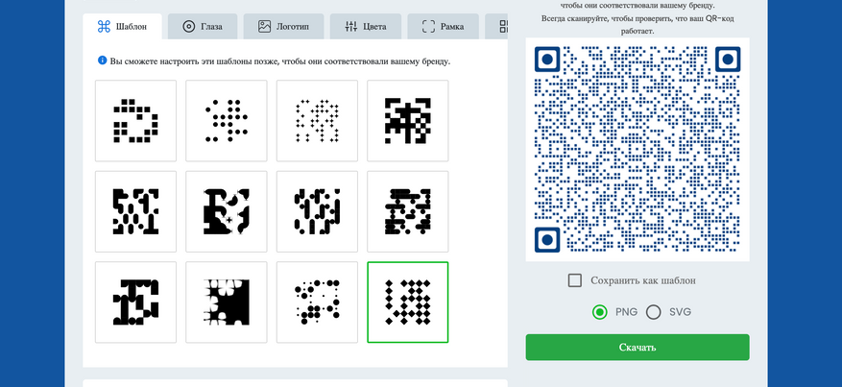
Task: Enable the Сохранить как шаблон checkbox
Action: click(x=575, y=280)
